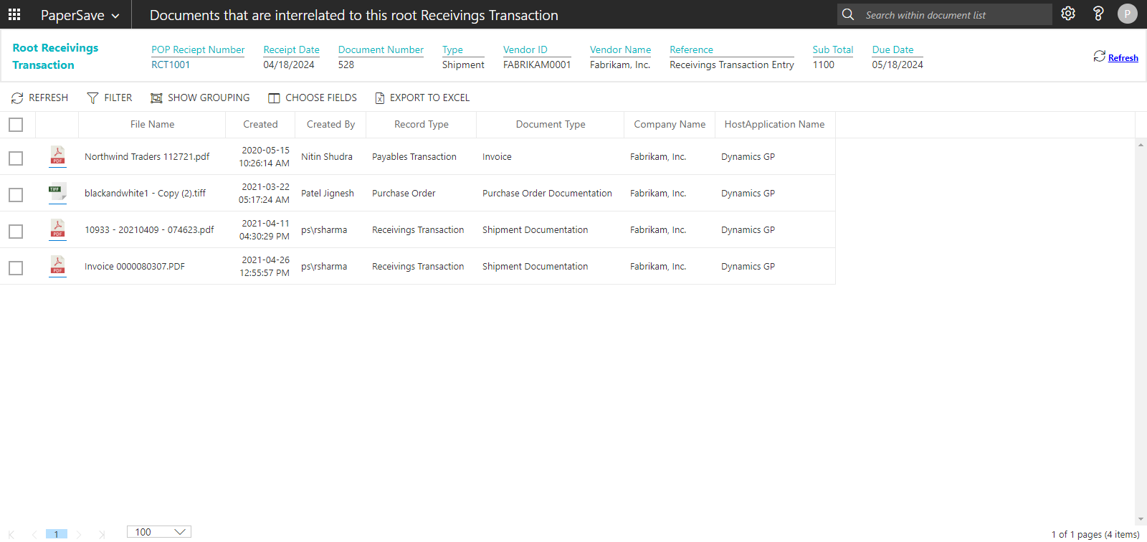The image size is (1147, 542).
Task: Sort by the Created column header
Action: coord(260,125)
